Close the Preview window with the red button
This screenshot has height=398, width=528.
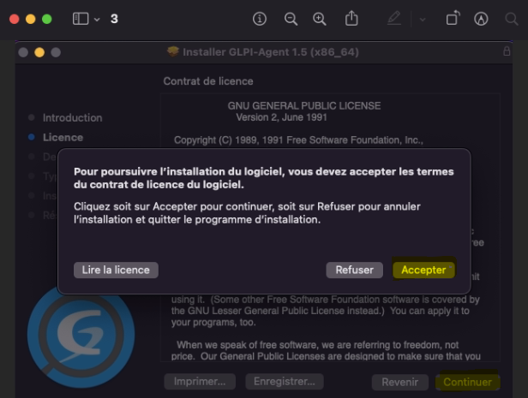[x=14, y=19]
